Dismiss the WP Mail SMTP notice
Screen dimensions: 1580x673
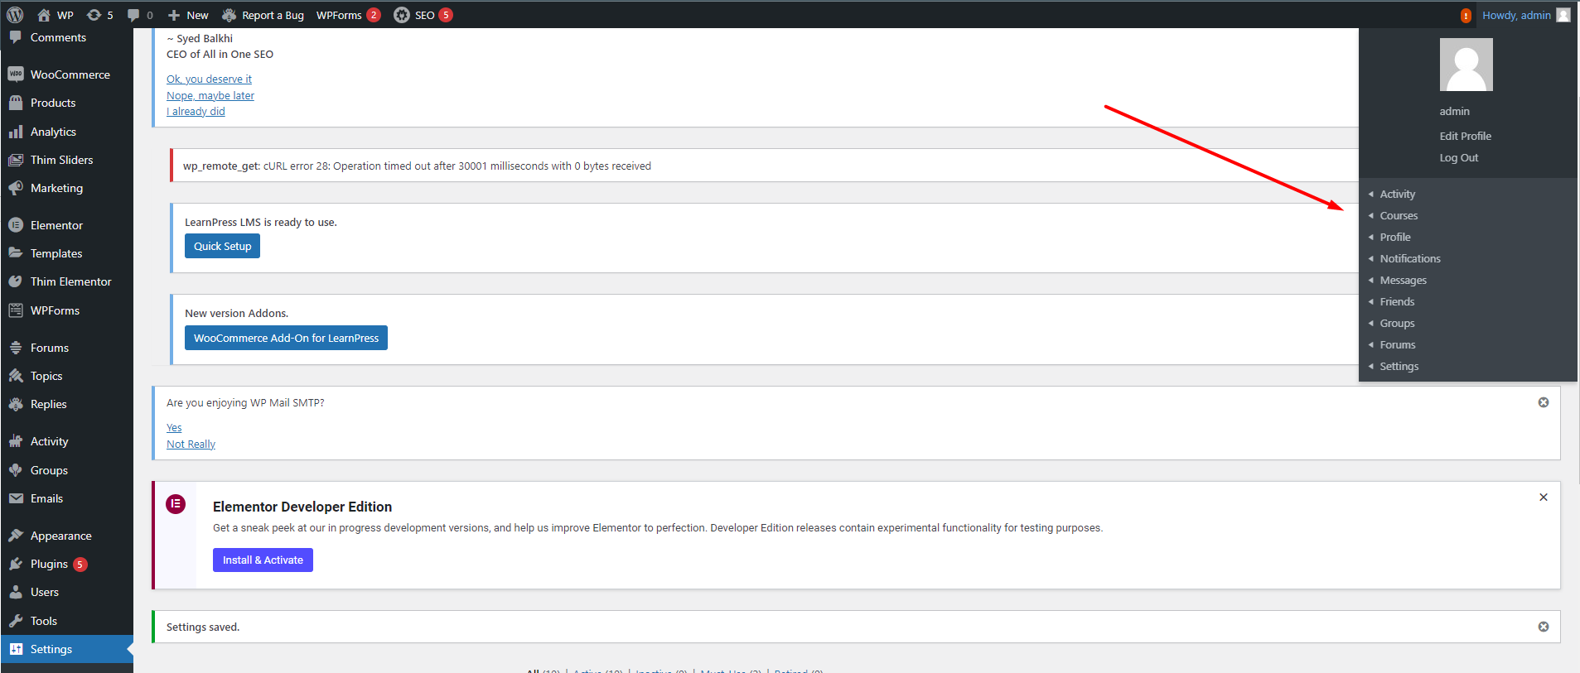[1543, 402]
